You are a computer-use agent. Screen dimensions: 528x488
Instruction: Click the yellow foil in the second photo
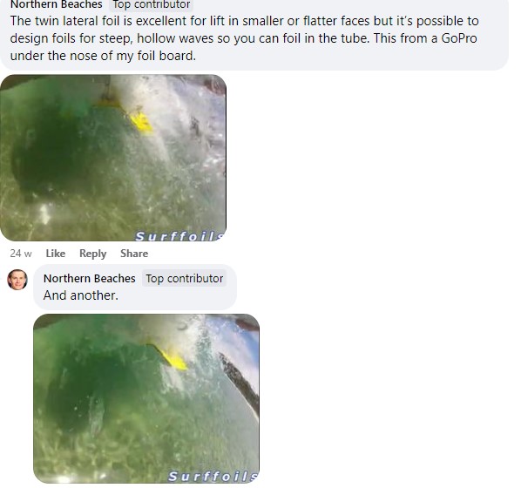tap(174, 360)
